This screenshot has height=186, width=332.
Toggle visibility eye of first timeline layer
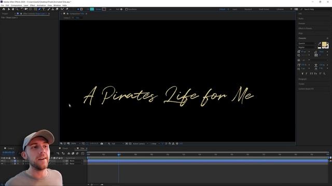pos(2,161)
